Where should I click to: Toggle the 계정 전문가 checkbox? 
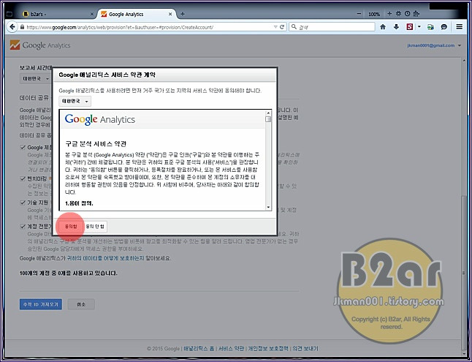pos(23,227)
